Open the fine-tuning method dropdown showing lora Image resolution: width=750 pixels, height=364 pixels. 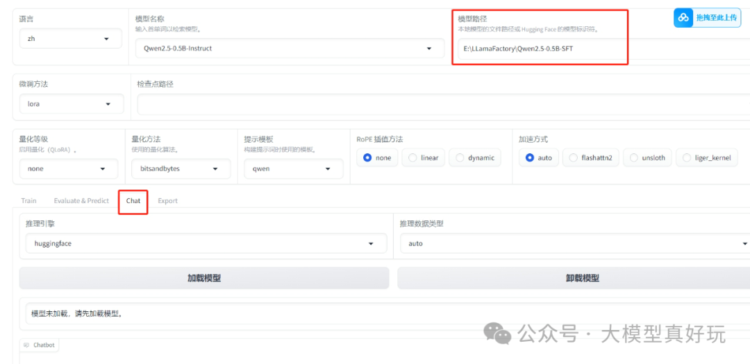point(72,104)
